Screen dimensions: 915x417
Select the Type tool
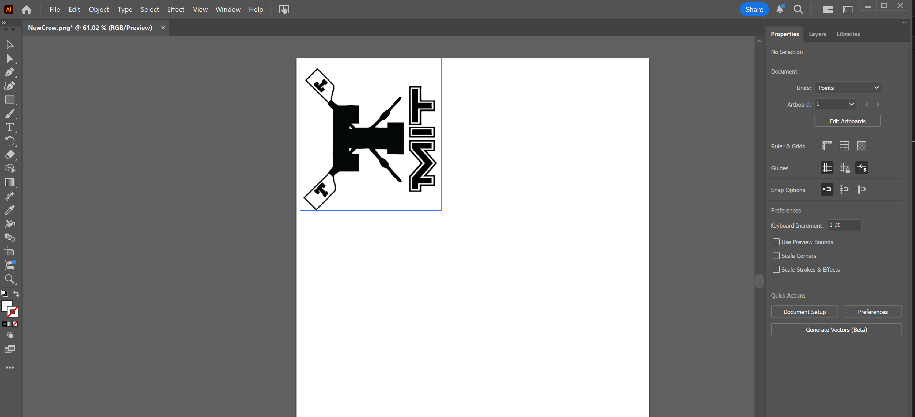10,127
